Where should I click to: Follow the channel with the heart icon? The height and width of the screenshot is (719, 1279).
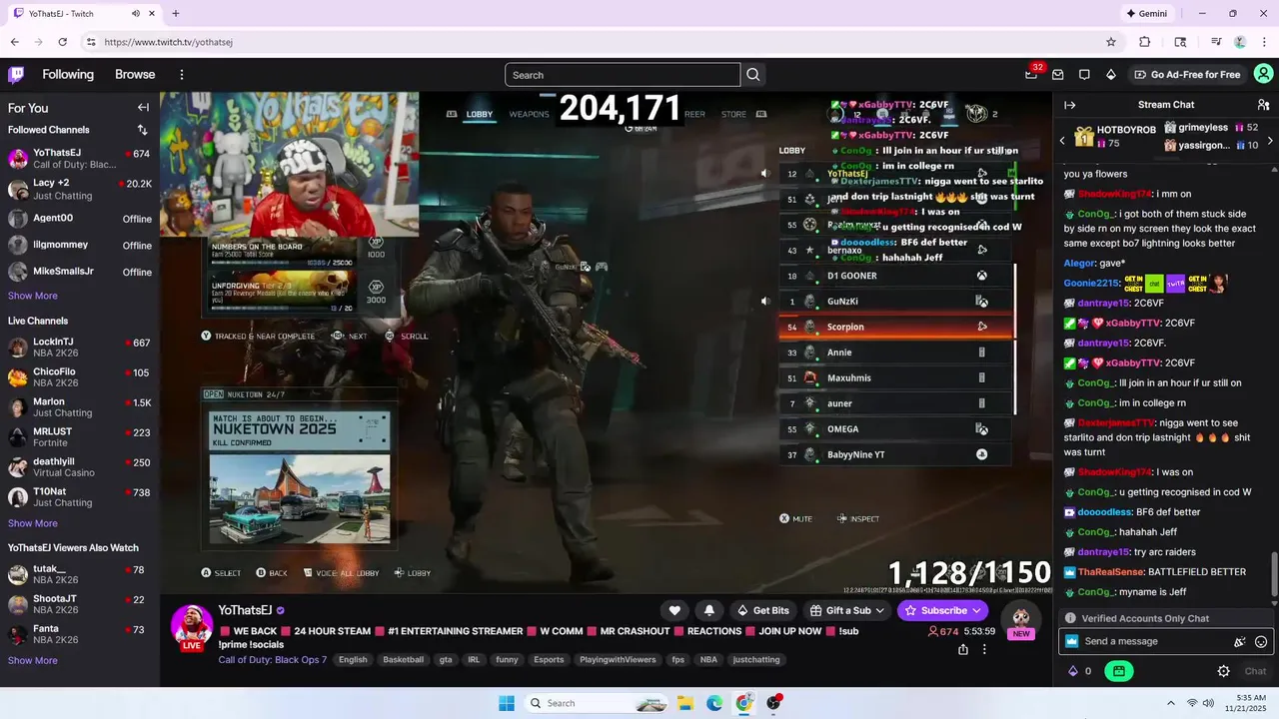(674, 610)
